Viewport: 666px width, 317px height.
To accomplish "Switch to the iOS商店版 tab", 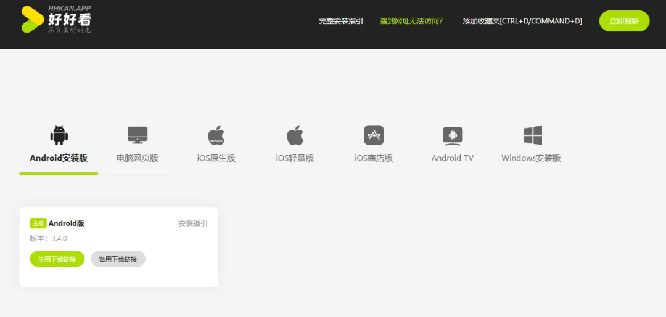I will point(374,159).
